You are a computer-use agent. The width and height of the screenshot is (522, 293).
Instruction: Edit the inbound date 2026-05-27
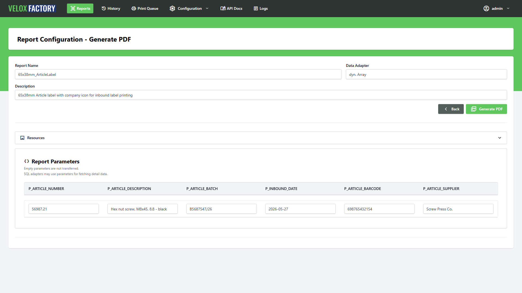tap(300, 209)
